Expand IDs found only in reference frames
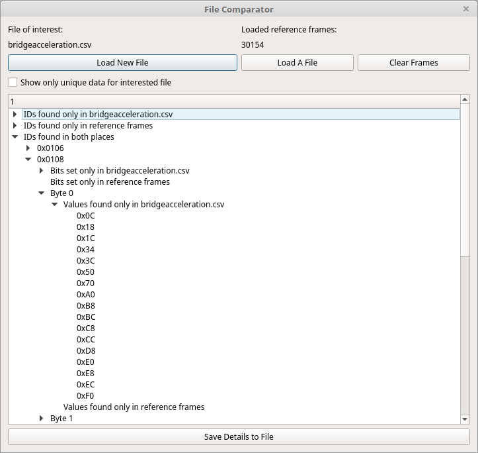Screen dimensions: 478x453 [15, 126]
